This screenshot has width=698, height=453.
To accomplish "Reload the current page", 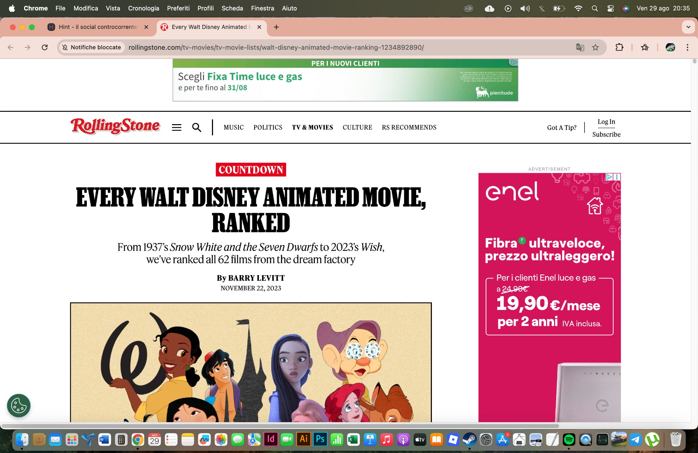I will coord(45,47).
